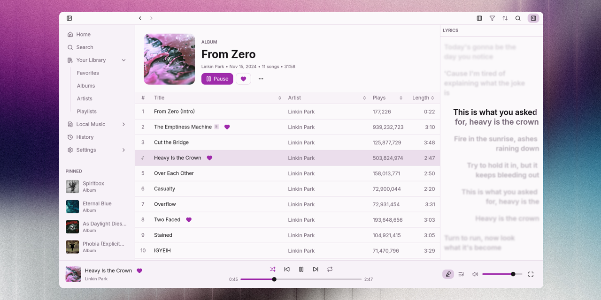Sort by the Artist column header
The image size is (601, 300).
click(327, 98)
